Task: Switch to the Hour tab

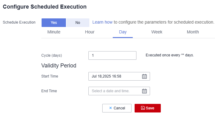Action: pyautogui.click(x=90, y=32)
